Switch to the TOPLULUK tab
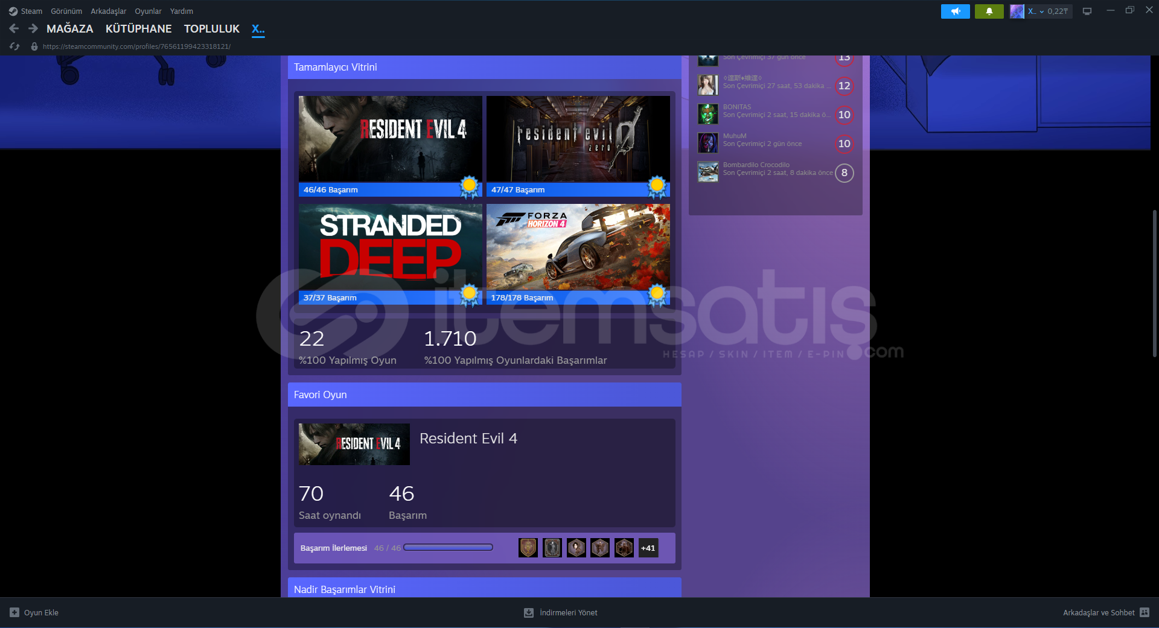The width and height of the screenshot is (1159, 628). pyautogui.click(x=212, y=28)
